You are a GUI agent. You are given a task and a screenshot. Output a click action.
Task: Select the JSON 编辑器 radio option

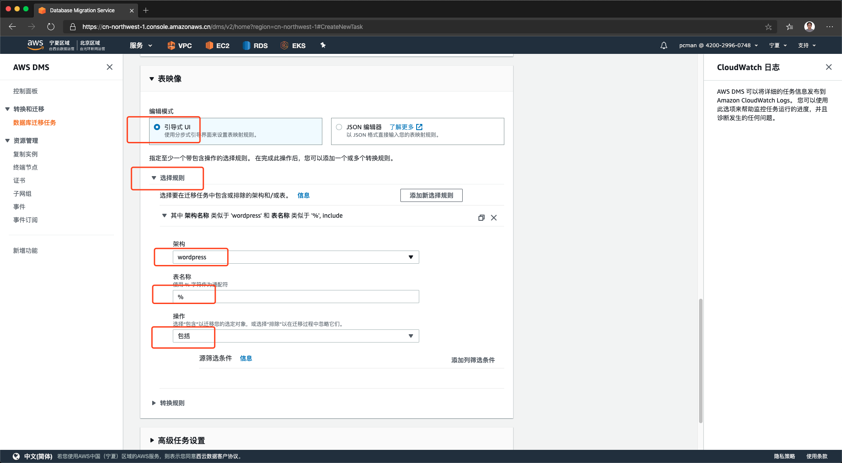tap(339, 127)
